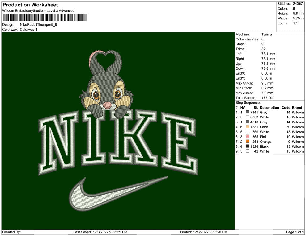This screenshot has width=306, height=235.
Task: Click the Up value 73.8 mm
Action: (x=268, y=64)
